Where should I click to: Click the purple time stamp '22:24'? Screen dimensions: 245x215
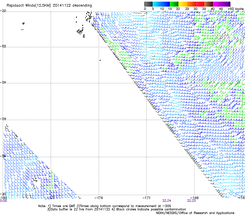click(x=167, y=201)
